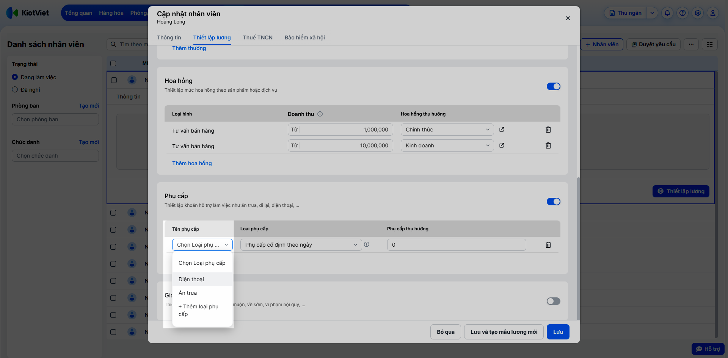Image resolution: width=728 pixels, height=358 pixels.
Task: Click the + Nhân viên button
Action: point(602,44)
